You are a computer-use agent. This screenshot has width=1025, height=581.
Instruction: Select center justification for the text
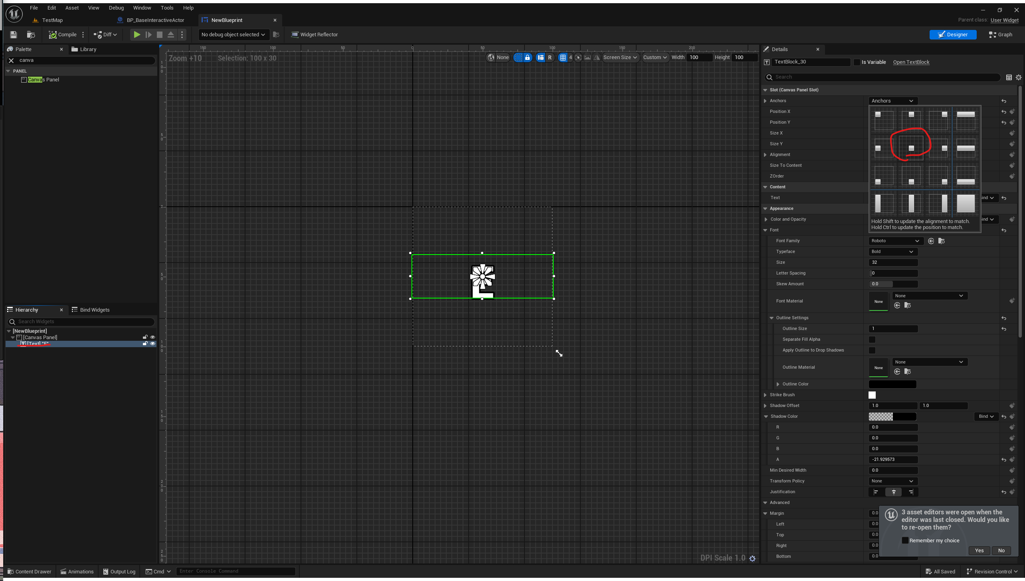click(x=893, y=492)
